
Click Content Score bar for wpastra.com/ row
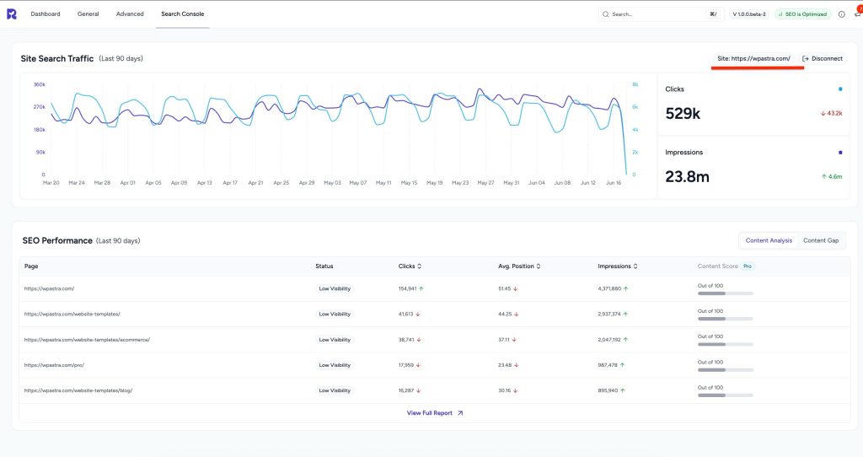pyautogui.click(x=725, y=293)
